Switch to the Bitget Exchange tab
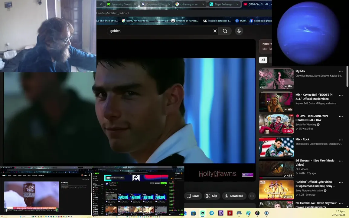349x218 pixels. point(223,4)
